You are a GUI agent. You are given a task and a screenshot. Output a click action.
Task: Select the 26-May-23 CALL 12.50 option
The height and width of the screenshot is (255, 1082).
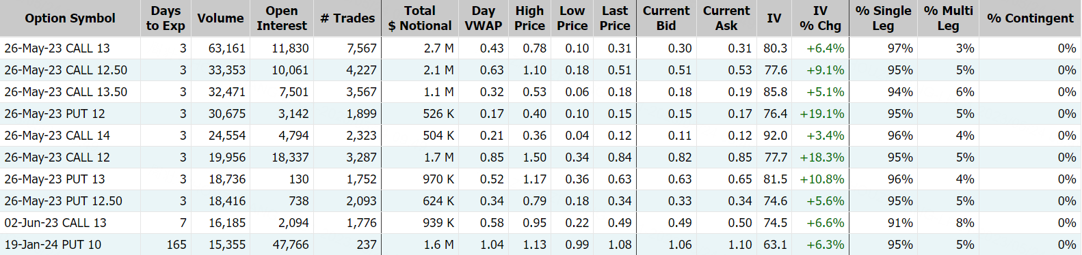pyautogui.click(x=540, y=70)
